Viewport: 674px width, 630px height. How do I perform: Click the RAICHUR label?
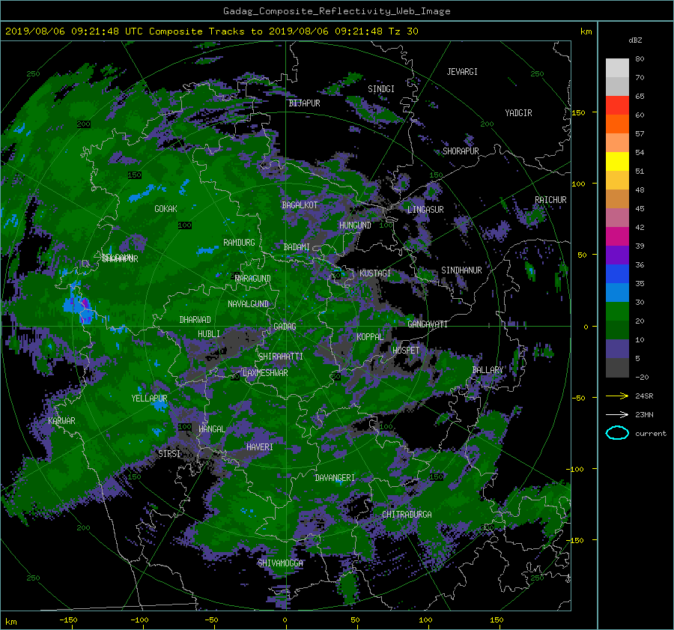tap(550, 200)
